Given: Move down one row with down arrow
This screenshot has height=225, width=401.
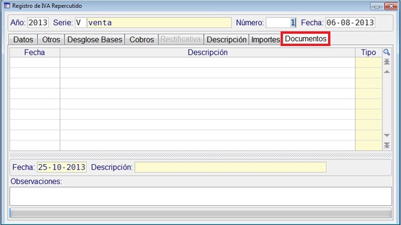Looking at the screenshot, I should tap(387, 135).
